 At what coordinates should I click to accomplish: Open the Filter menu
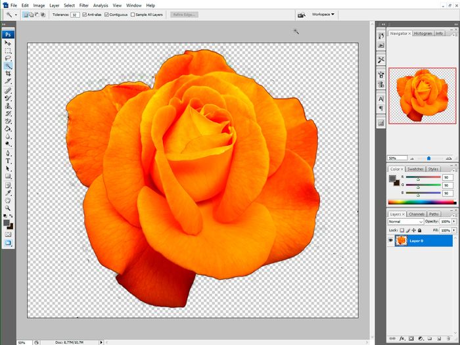point(83,5)
